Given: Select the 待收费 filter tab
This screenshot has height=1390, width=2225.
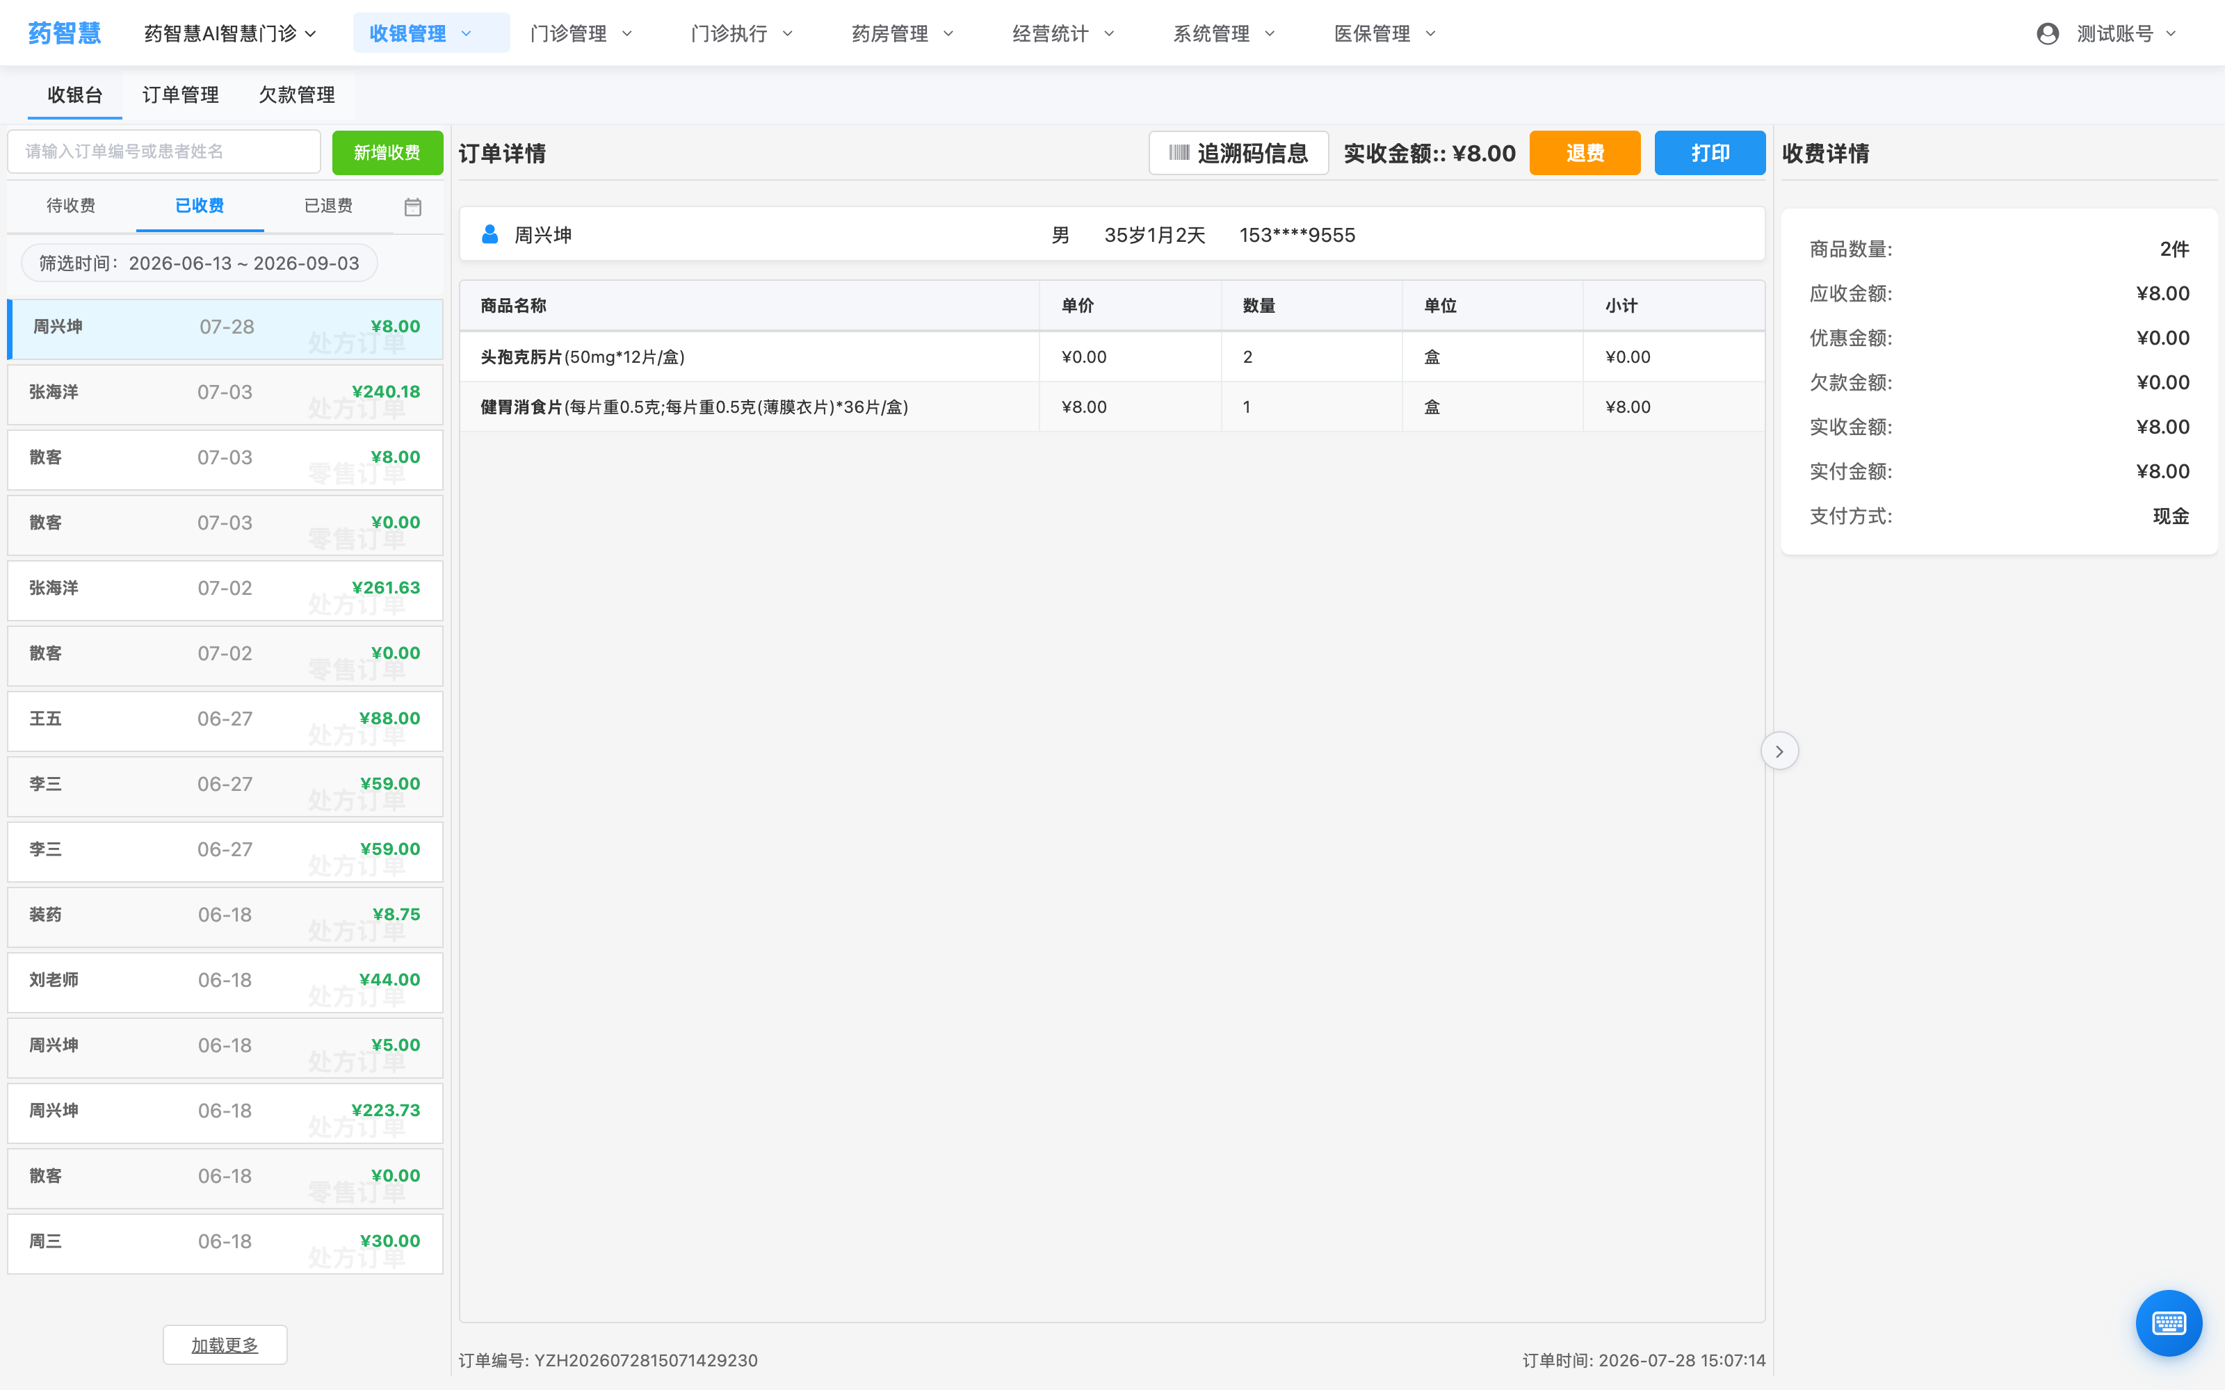Looking at the screenshot, I should pyautogui.click(x=71, y=206).
